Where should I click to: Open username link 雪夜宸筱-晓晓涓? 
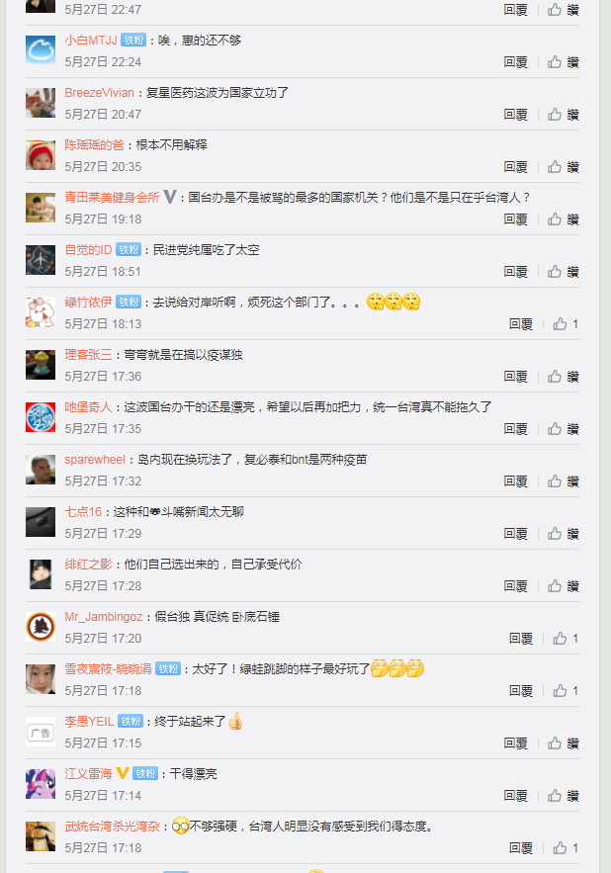(108, 668)
